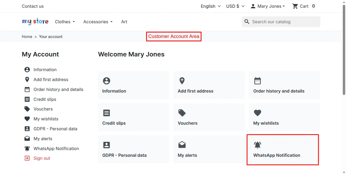Image resolution: width=346 pixels, height=175 pixels.
Task: Click the Credit slips document icon
Action: point(106,113)
